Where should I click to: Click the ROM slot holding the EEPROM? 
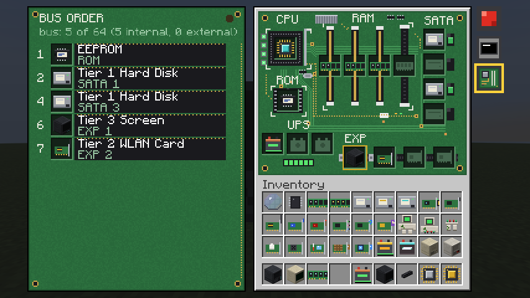coord(287,100)
